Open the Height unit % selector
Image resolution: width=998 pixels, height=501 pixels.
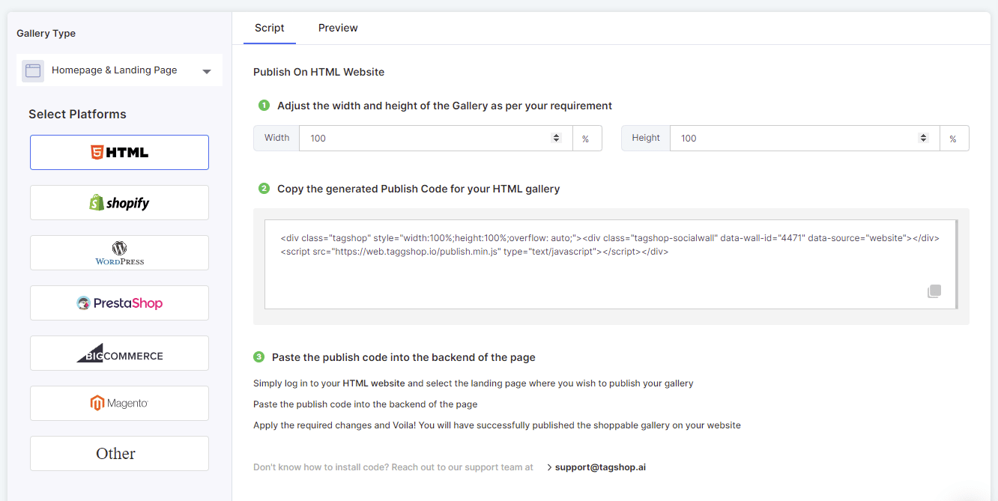pos(953,139)
